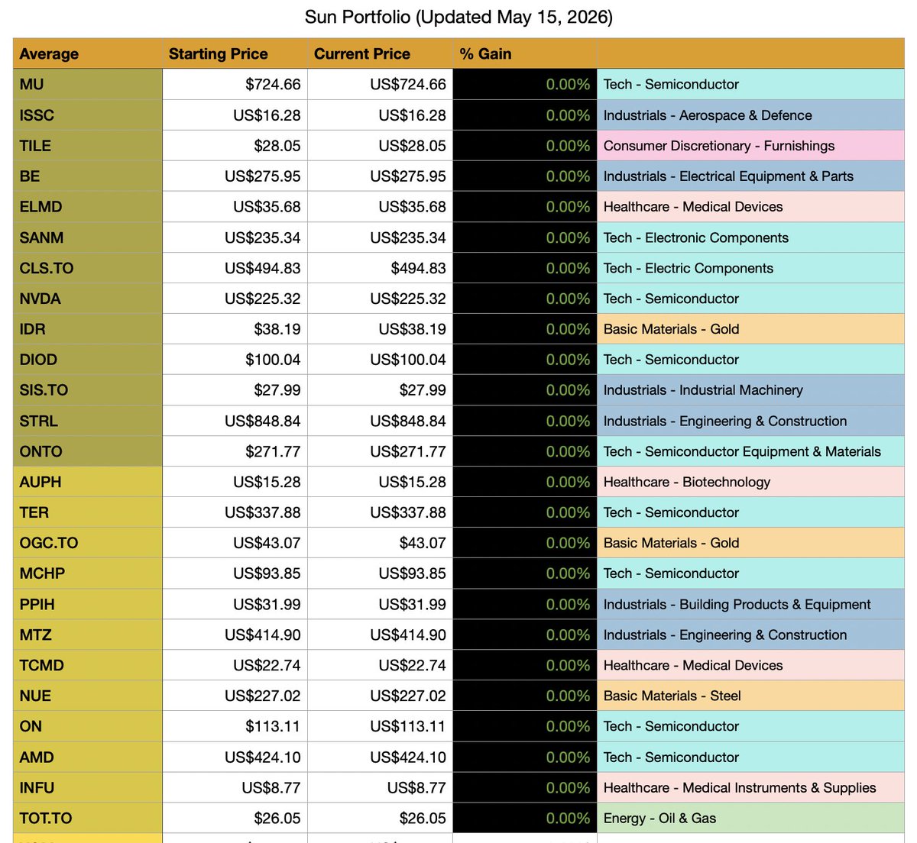Click the MCHP ticker cell

(x=88, y=573)
